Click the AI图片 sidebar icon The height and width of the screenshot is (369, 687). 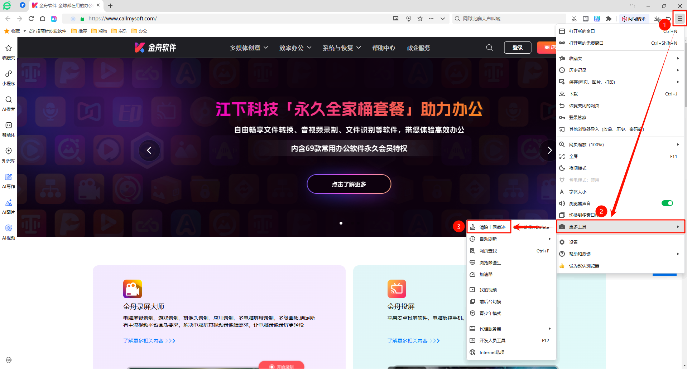9,206
